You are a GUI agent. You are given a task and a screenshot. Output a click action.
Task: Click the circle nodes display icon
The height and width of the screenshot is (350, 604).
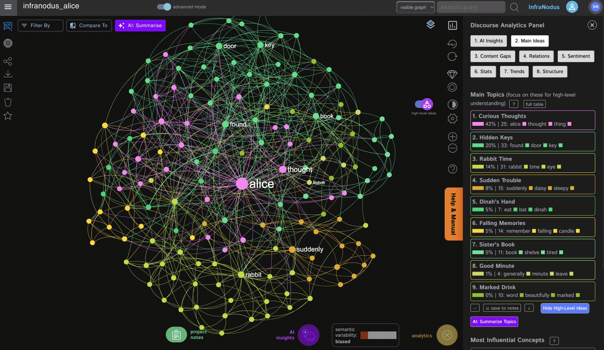coord(452,87)
